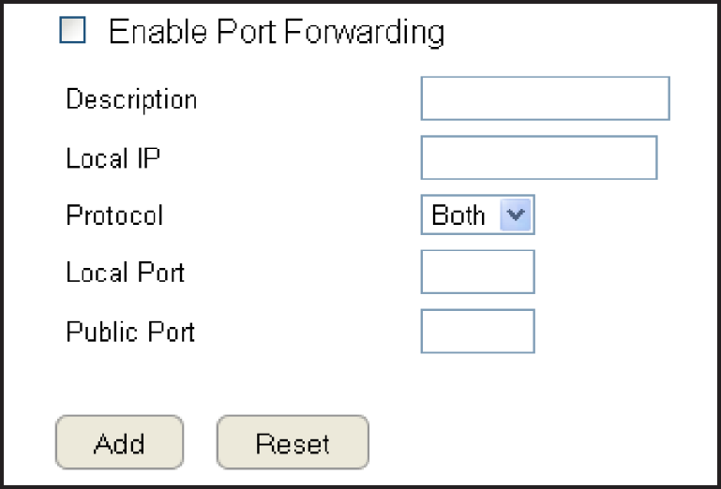Viewport: 721px width, 489px height.
Task: Click the 'Description' label
Action: 131,99
